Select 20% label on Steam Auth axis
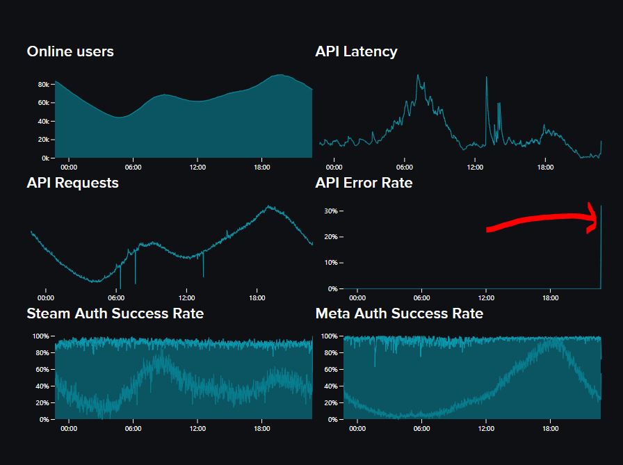The image size is (623, 465). point(42,403)
